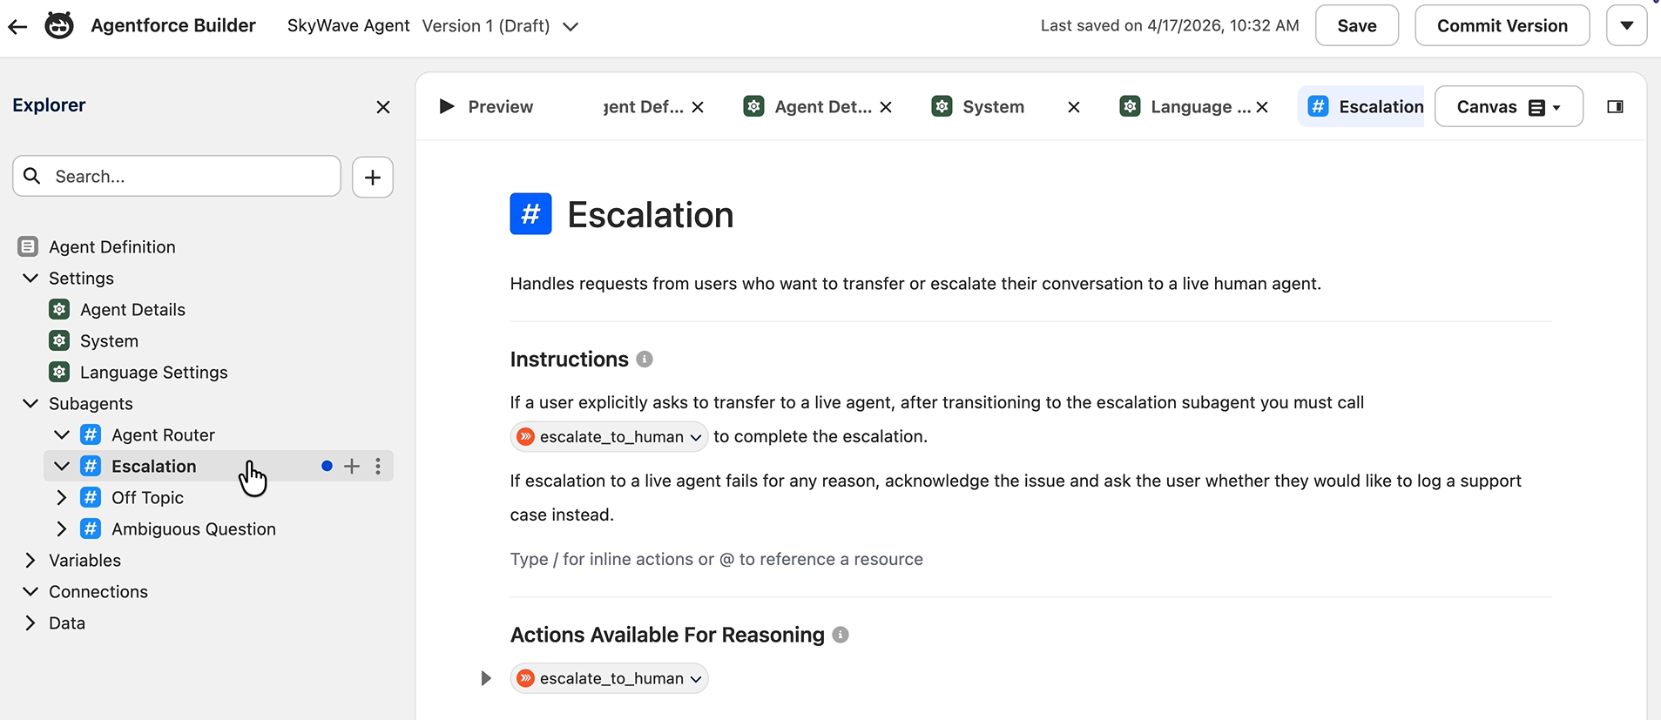1661x720 pixels.
Task: Open the Escalation three-dot options menu
Action: pyautogui.click(x=378, y=467)
